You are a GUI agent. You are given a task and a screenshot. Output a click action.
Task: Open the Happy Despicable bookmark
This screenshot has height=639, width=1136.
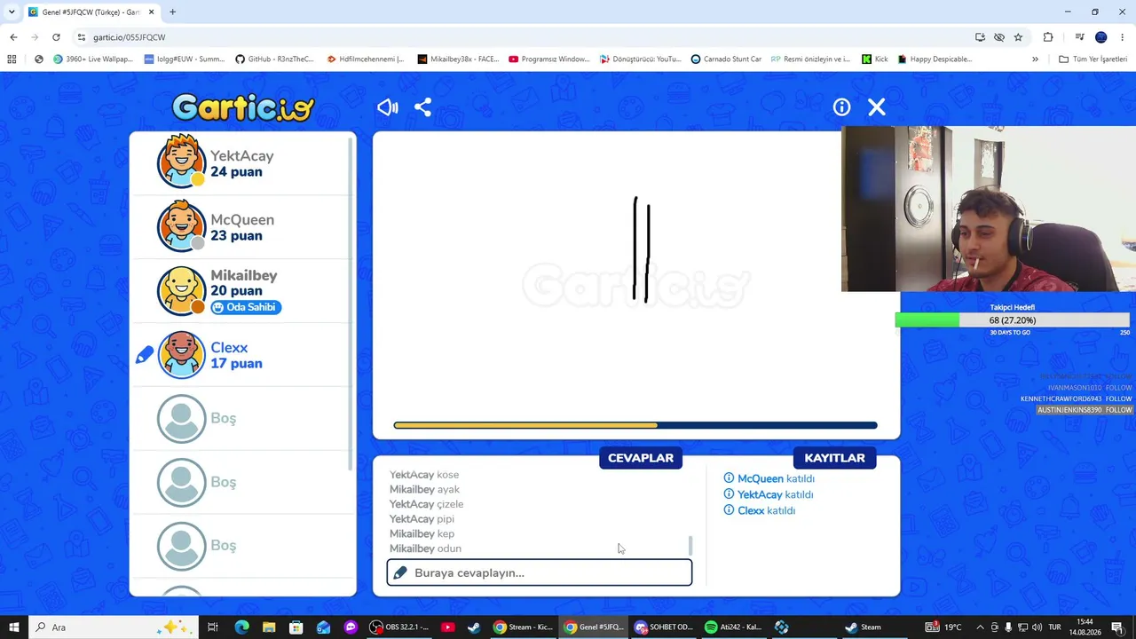point(935,59)
